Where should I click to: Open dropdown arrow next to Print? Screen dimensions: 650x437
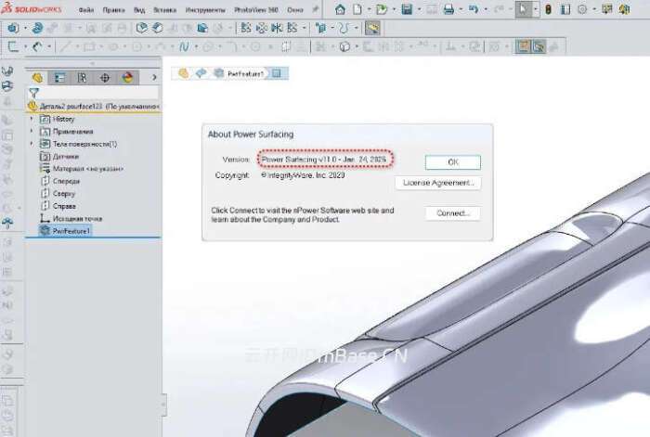click(x=461, y=9)
